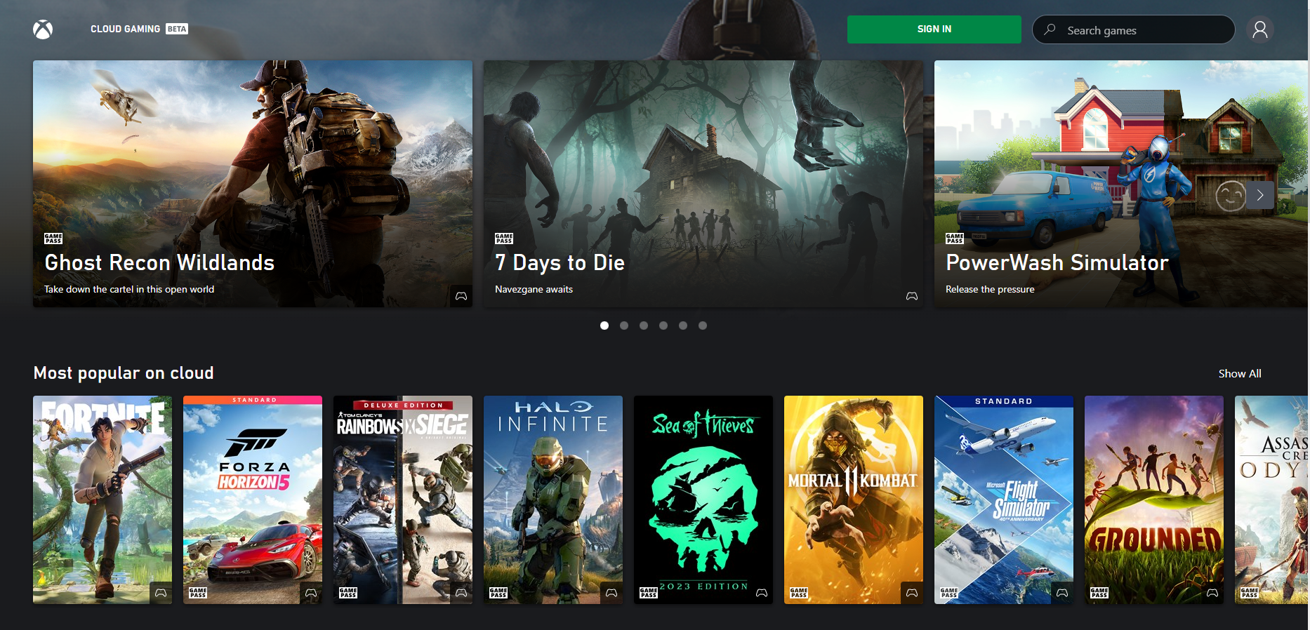
Task: Advance the featured carousel with next arrow
Action: point(1260,196)
